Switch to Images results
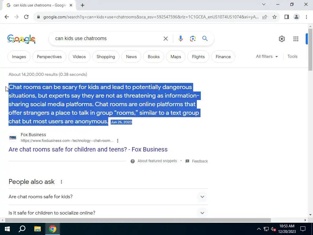Viewport: 313px width, 235px height. (19, 57)
